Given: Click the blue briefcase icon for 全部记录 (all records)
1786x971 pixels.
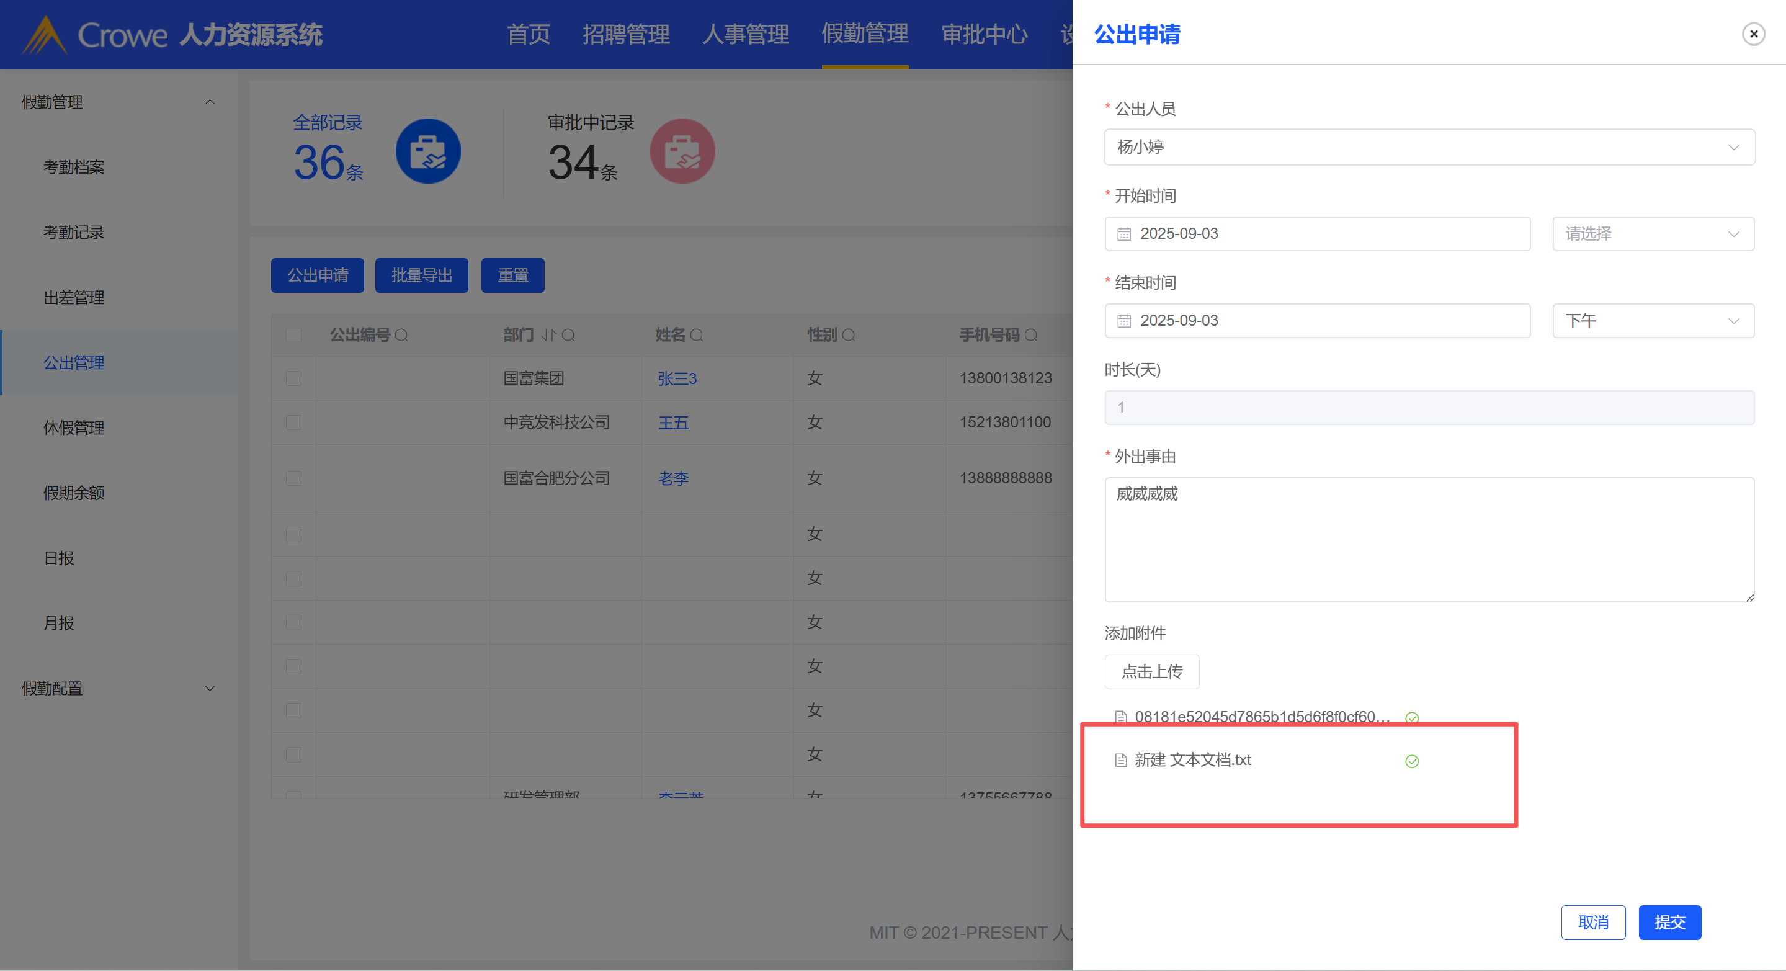Looking at the screenshot, I should (428, 151).
